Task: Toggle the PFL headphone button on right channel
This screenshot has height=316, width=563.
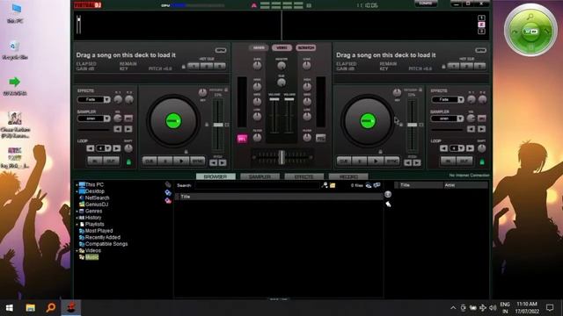Action: (x=320, y=138)
